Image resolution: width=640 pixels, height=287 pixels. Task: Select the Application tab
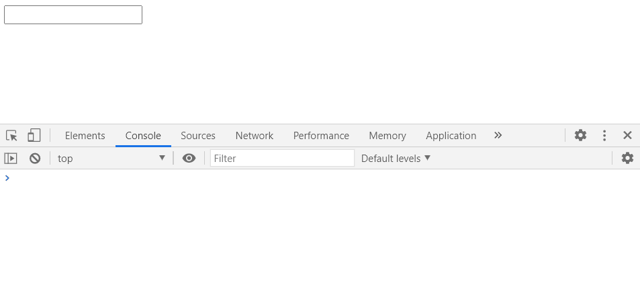[x=451, y=136]
